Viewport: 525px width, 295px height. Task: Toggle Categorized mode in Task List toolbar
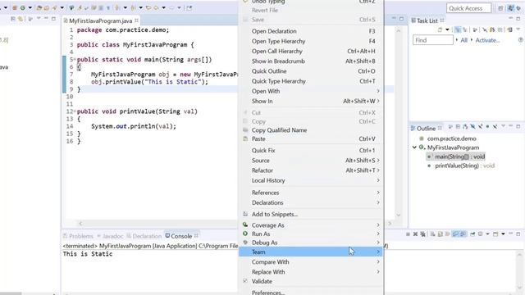coord(457,29)
